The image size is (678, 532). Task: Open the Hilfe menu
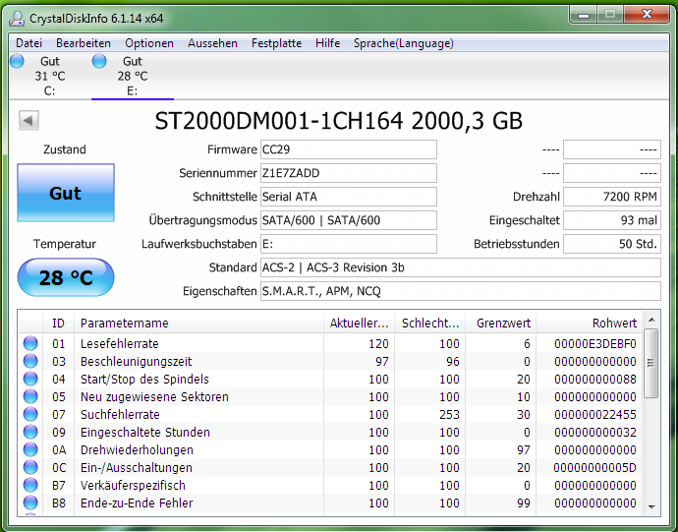(x=327, y=43)
